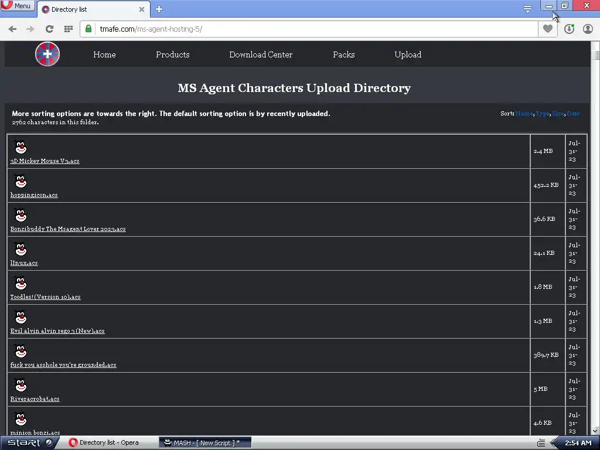Viewport: 600px width, 450px height.
Task: Open the Packs nav item
Action: [x=343, y=54]
